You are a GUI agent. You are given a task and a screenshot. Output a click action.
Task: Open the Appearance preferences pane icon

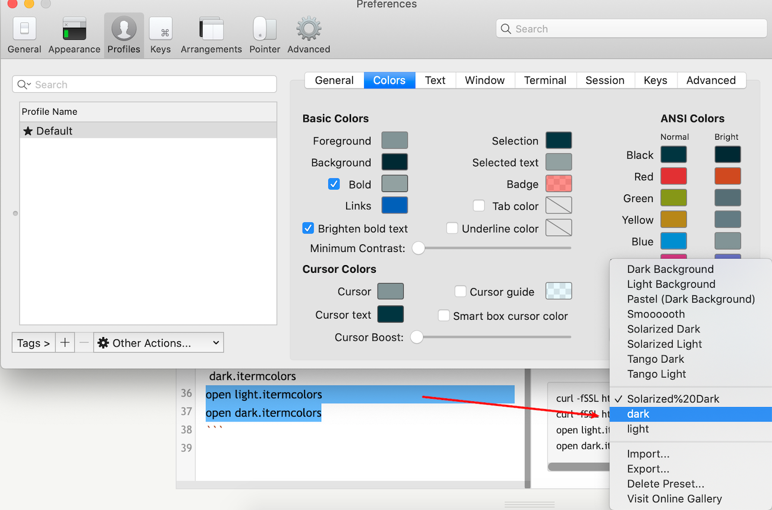point(74,29)
